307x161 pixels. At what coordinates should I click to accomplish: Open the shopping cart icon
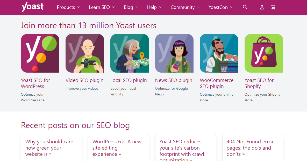(x=273, y=7)
